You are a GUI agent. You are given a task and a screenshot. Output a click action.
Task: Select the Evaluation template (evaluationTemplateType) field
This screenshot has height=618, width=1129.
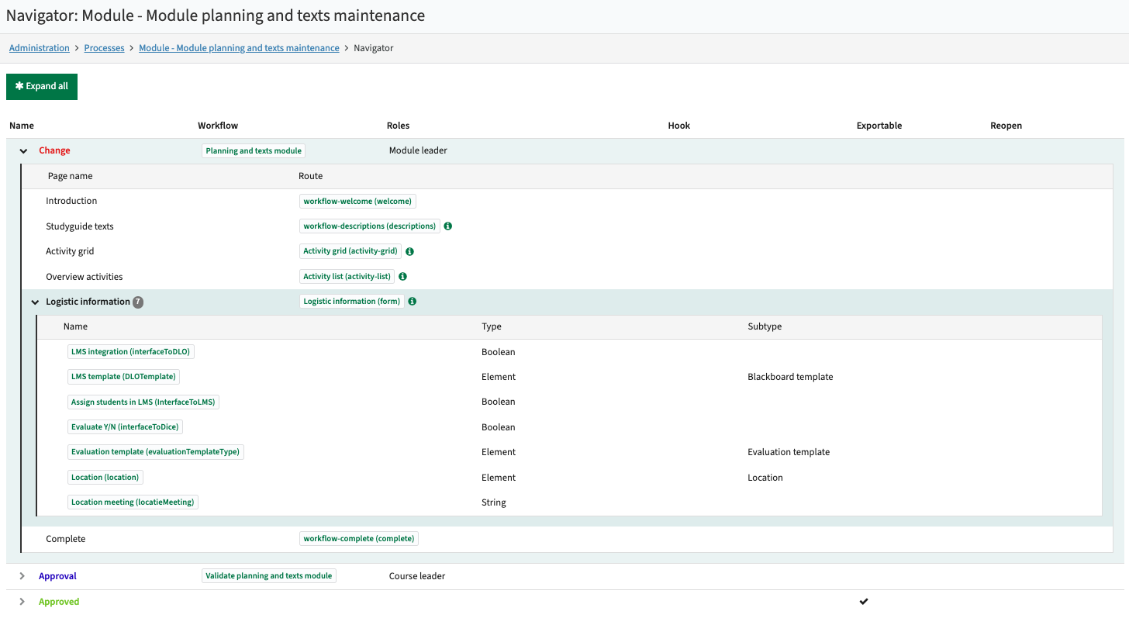pos(156,452)
